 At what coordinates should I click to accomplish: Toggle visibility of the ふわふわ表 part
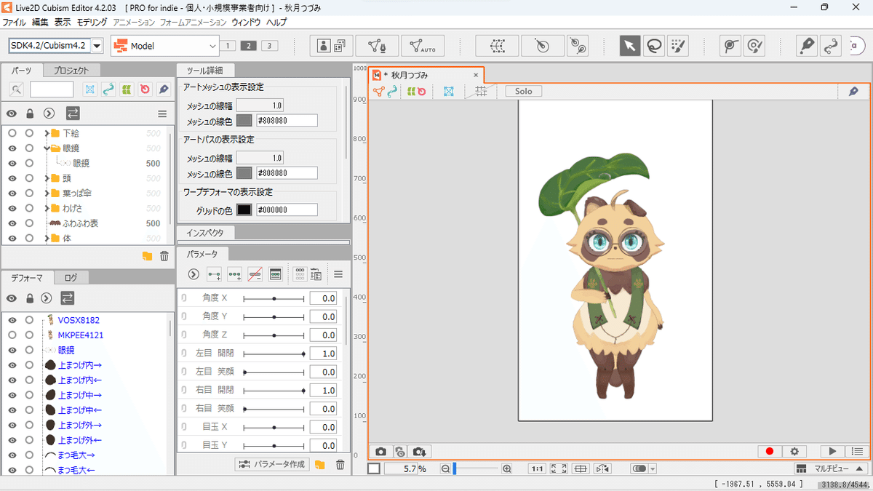click(12, 223)
